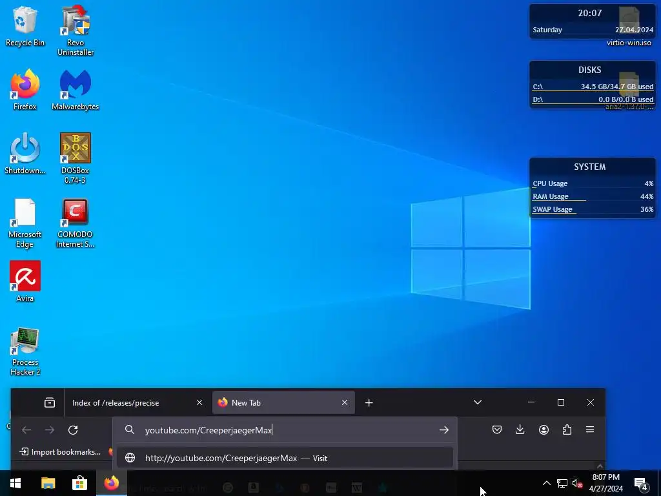Open File Explorer from taskbar
Viewport: 661px width, 496px height.
[x=48, y=483]
